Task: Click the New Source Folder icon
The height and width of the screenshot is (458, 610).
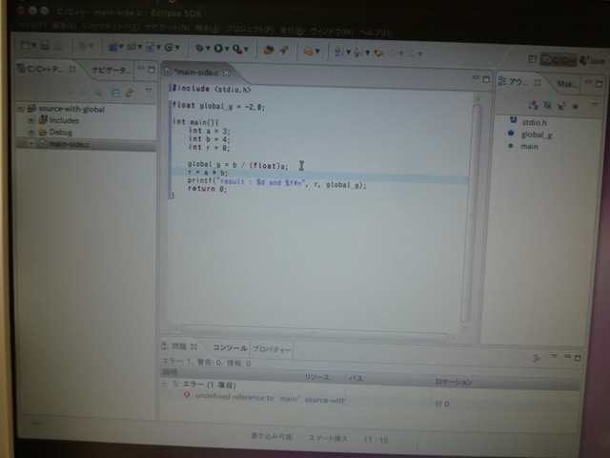Action: coord(132,47)
